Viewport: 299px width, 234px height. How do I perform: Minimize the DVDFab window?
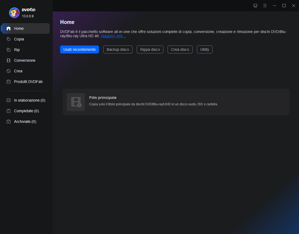pos(274,6)
